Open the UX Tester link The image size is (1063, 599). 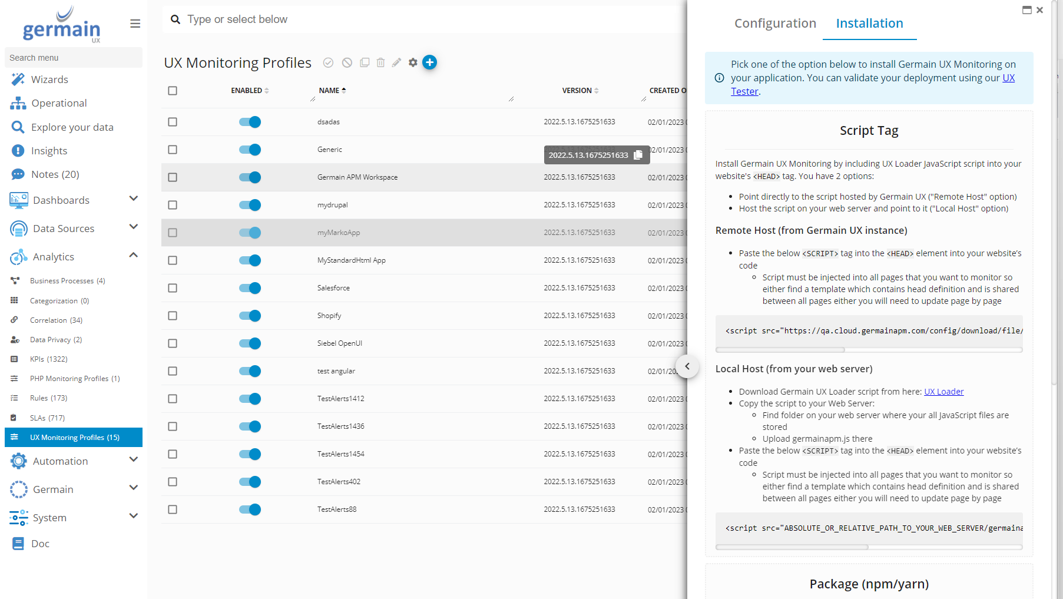(x=744, y=91)
